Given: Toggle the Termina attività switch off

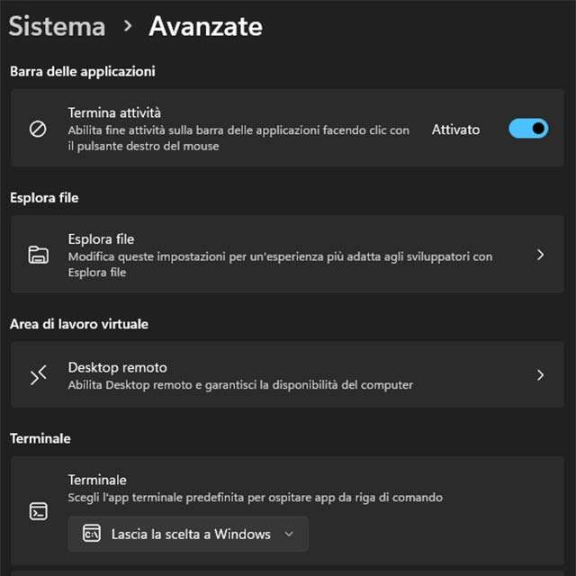Looking at the screenshot, I should tap(528, 129).
